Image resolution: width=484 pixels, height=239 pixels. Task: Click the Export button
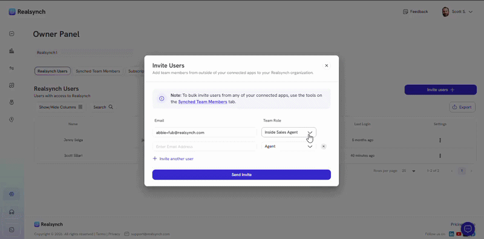click(x=462, y=107)
